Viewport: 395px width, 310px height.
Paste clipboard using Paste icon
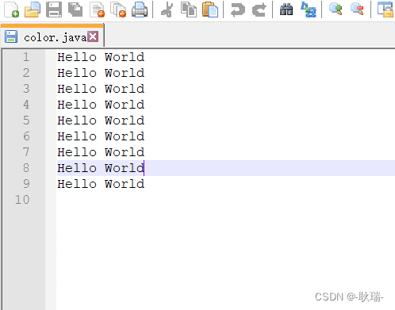pyautogui.click(x=210, y=10)
